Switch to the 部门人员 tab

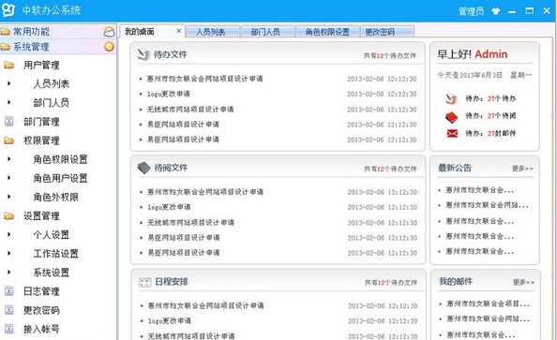(x=267, y=32)
